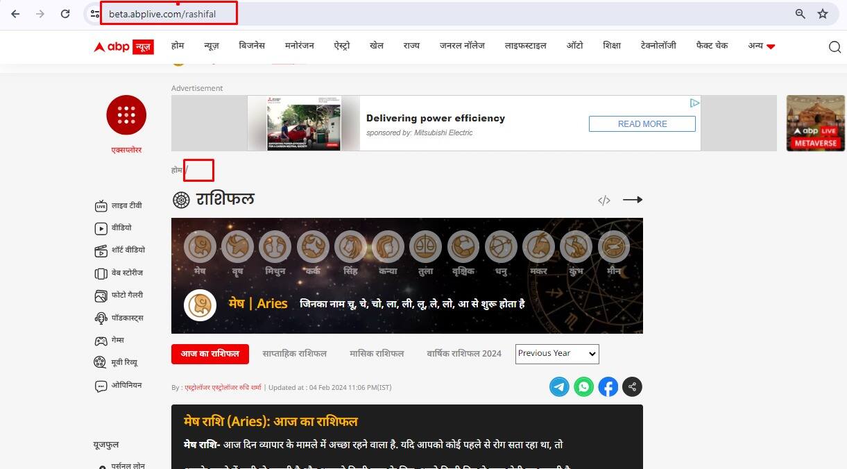Viewport: 847px width, 469px height.
Task: Open the ABP Live Metaverse thumbnail
Action: pos(815,123)
